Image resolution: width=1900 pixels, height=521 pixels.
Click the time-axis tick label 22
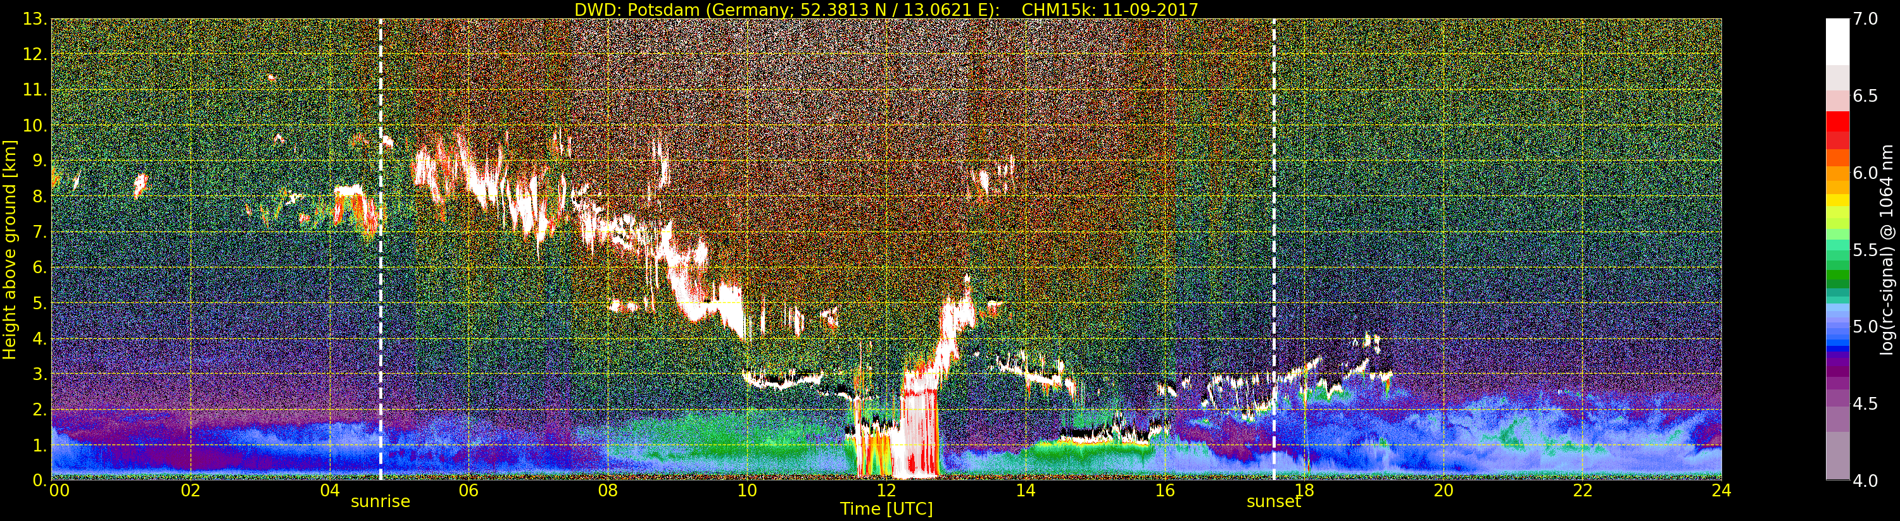click(1583, 491)
